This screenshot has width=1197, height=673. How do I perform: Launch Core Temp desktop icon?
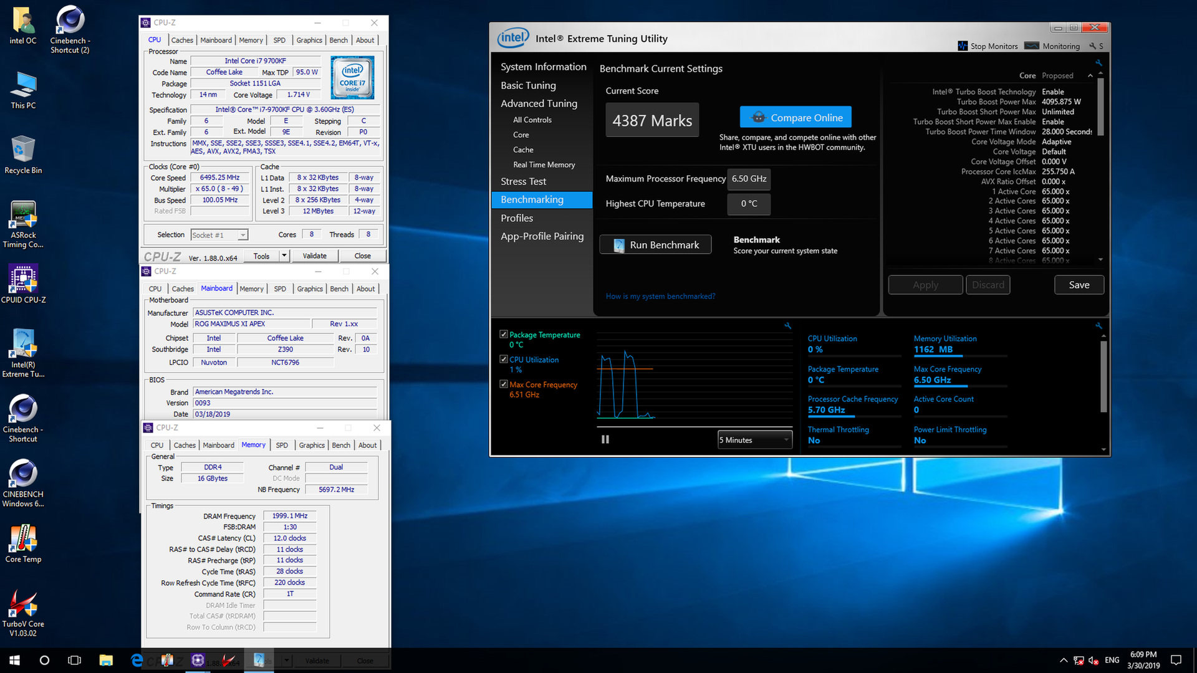pos(23,543)
